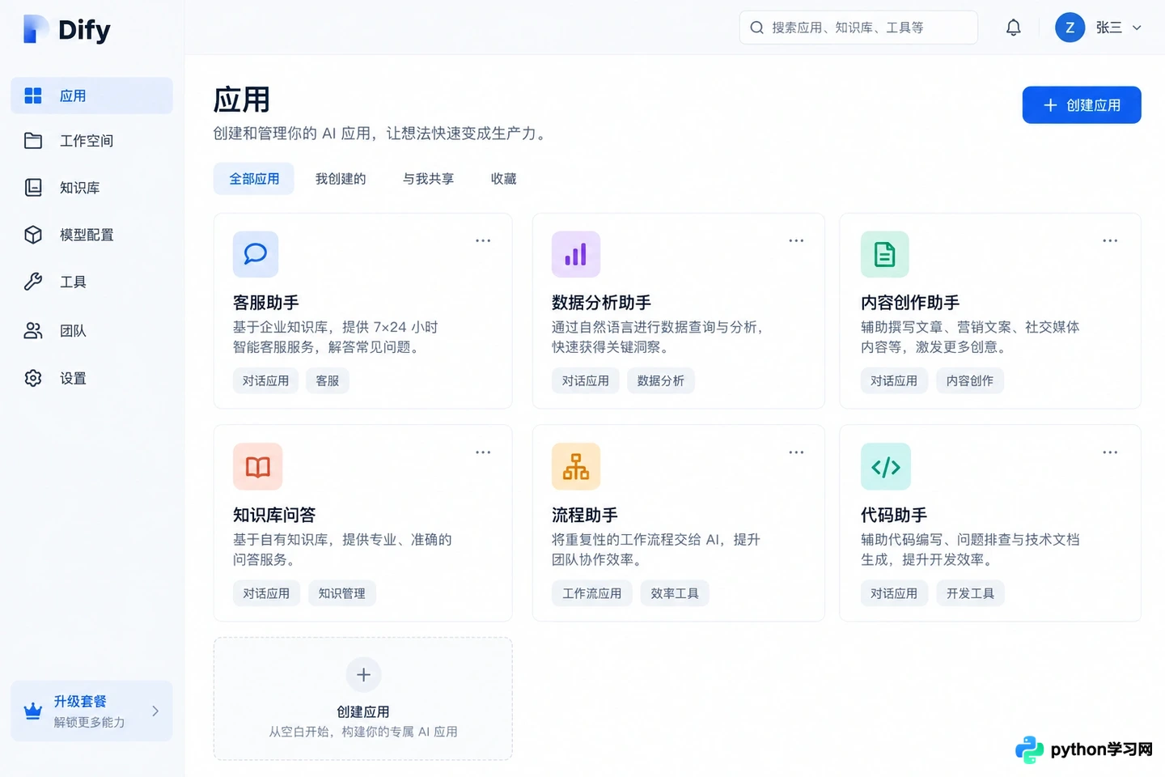Click the 客服 tag on 客服助手
This screenshot has width=1165, height=777.
coord(328,380)
